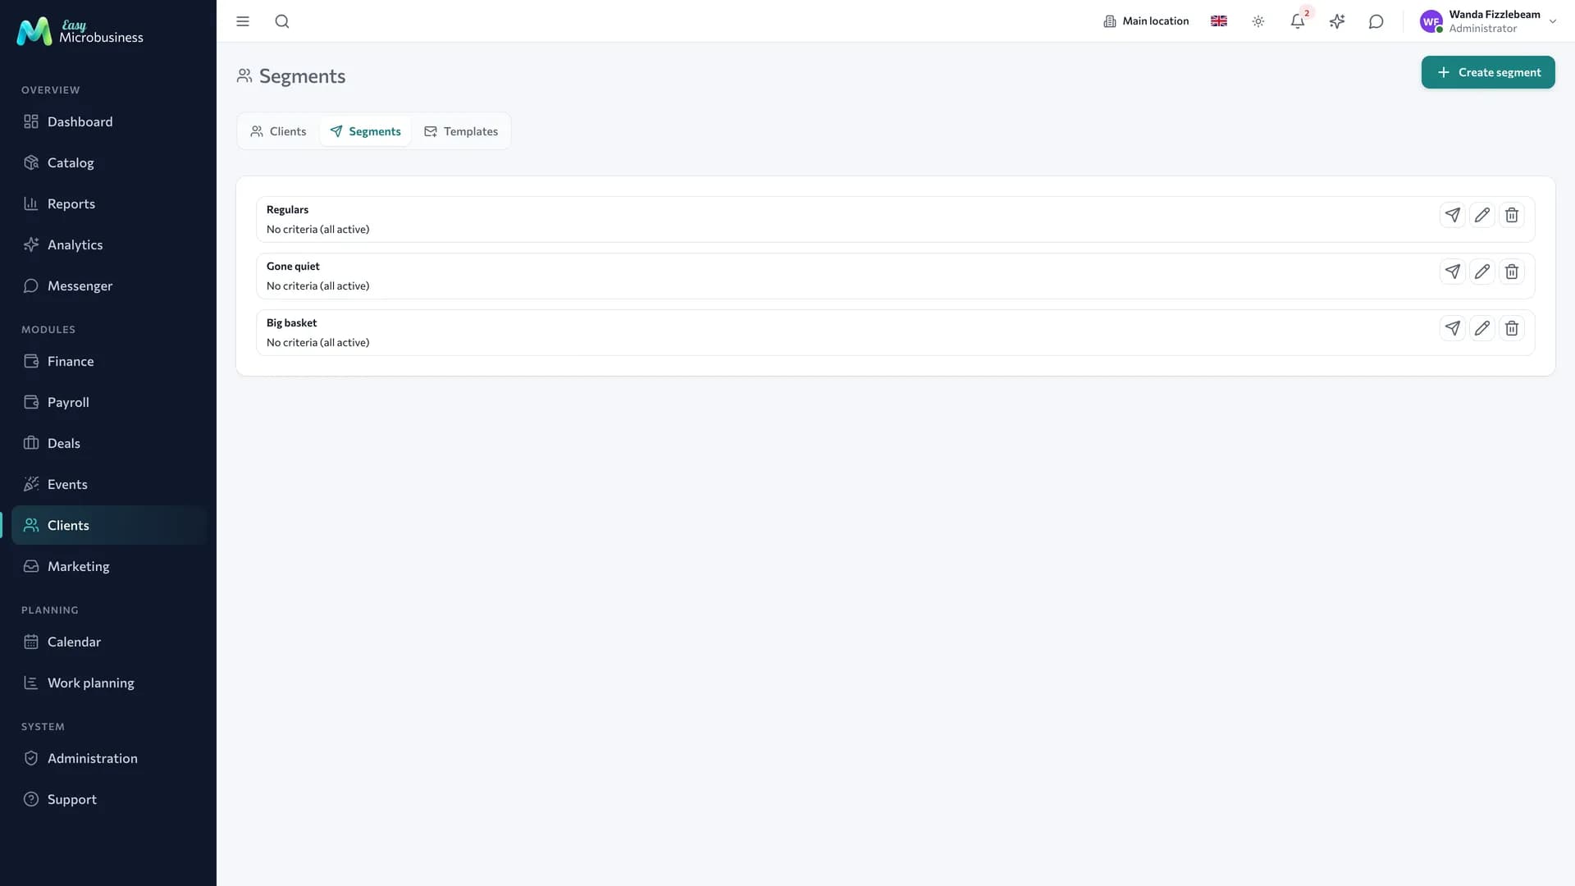Viewport: 1575px width, 886px height.
Task: Open AI sparkle assistant icon
Action: click(1337, 21)
